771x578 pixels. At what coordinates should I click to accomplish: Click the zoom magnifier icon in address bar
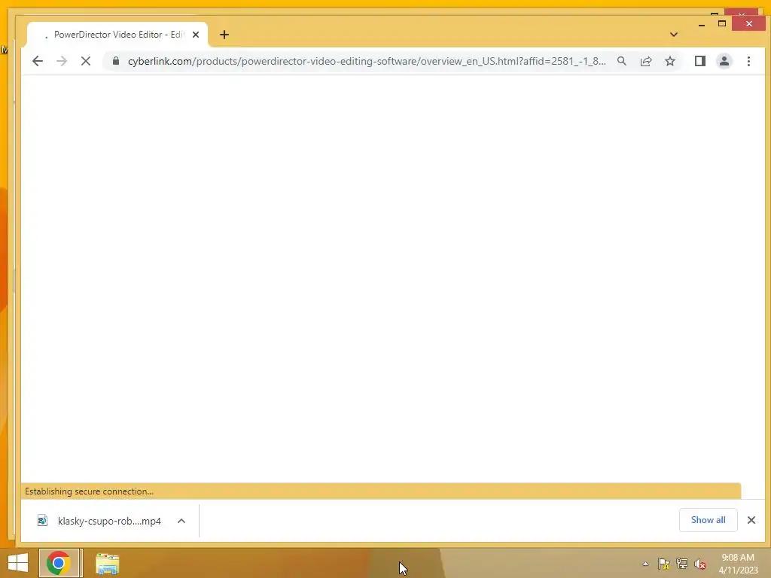622,61
